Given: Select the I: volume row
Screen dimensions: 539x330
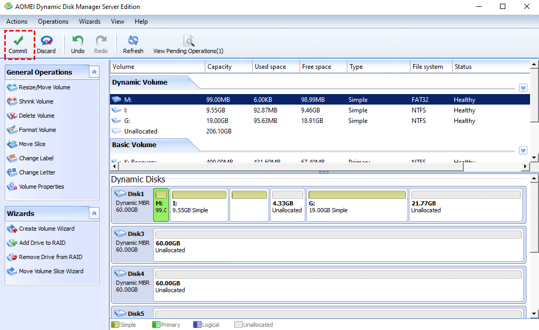Looking at the screenshot, I should [x=320, y=110].
